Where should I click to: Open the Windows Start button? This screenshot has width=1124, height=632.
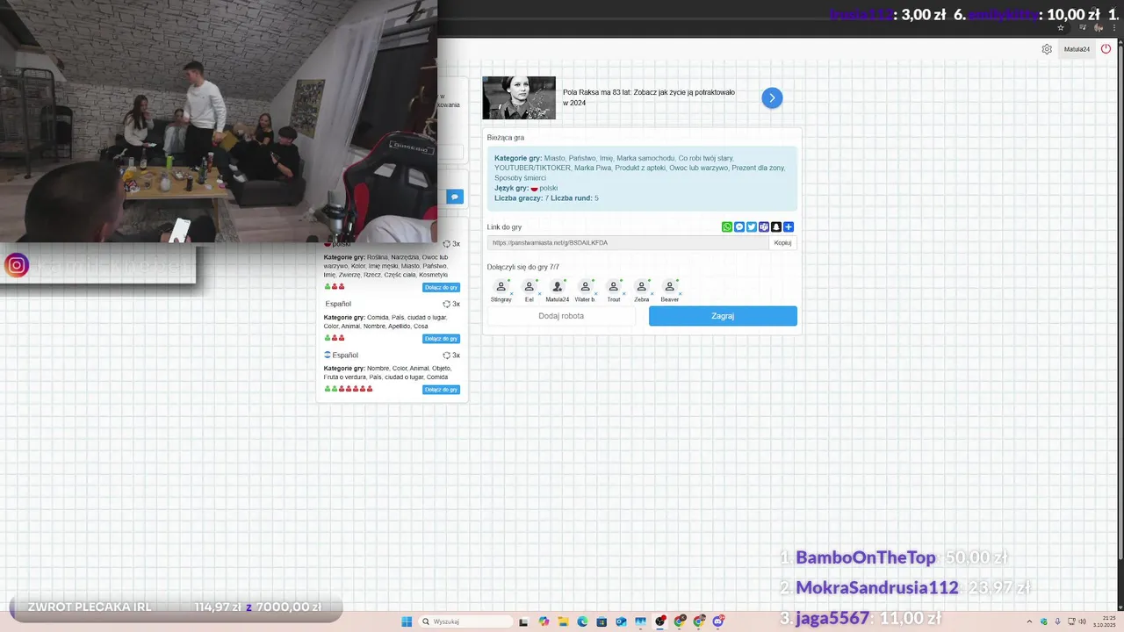(407, 621)
